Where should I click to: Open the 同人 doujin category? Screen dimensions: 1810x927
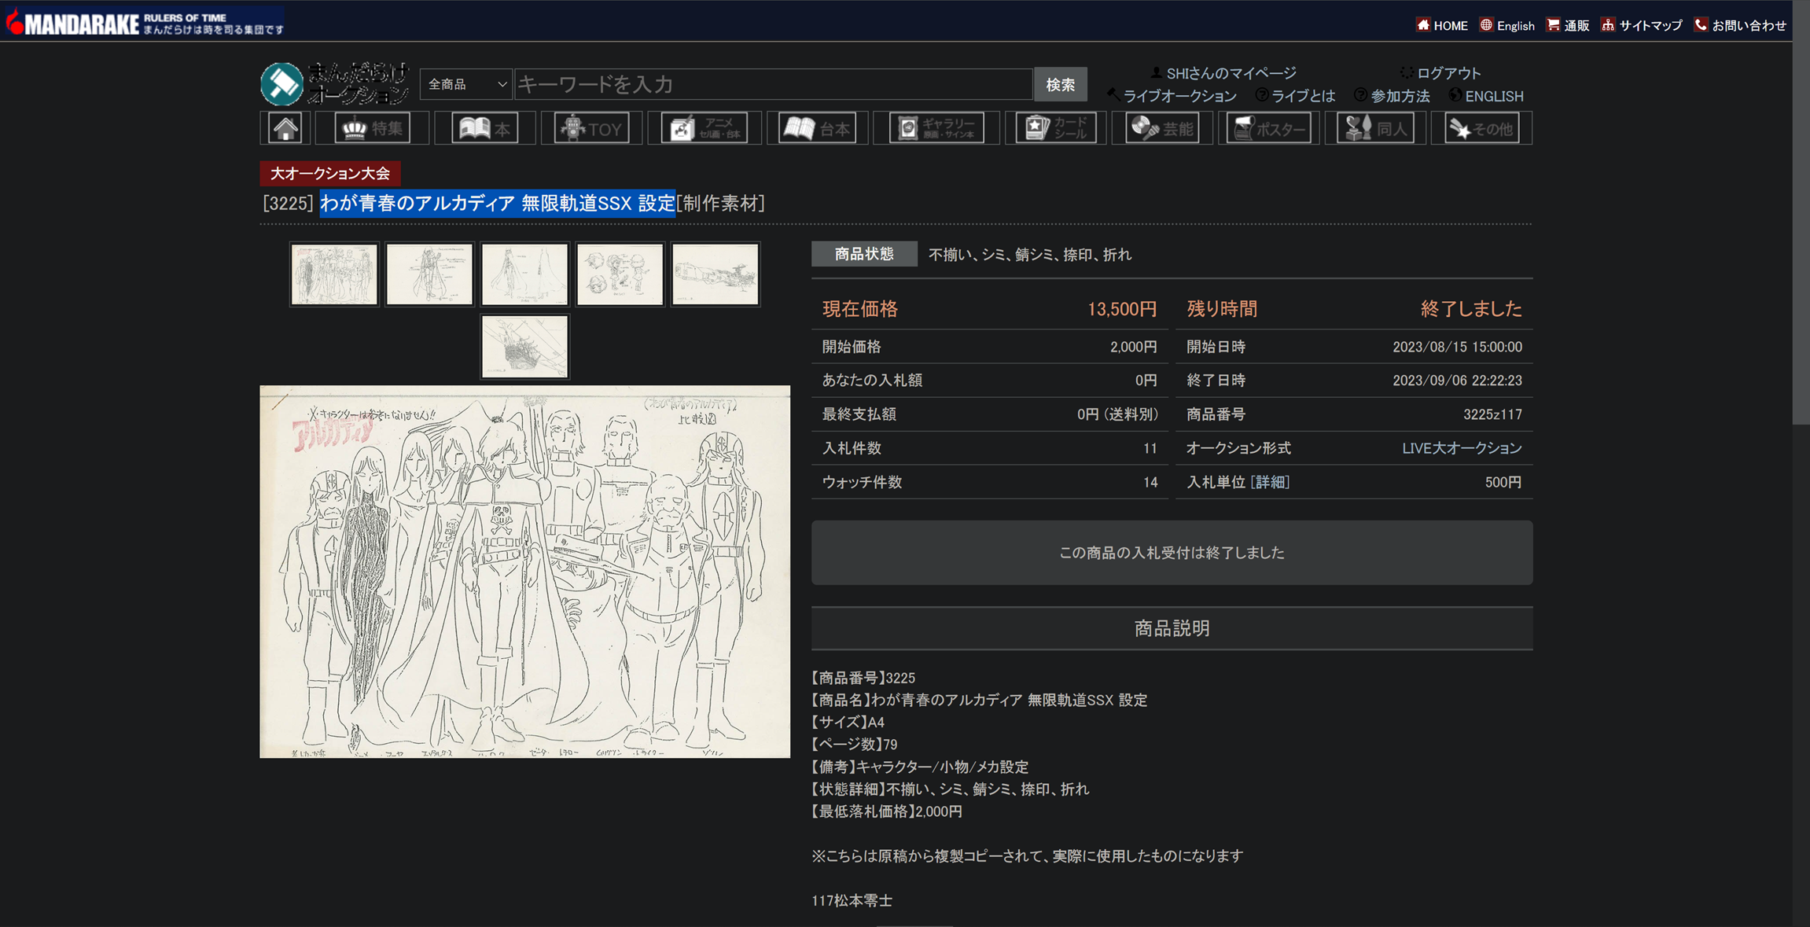pyautogui.click(x=1375, y=128)
